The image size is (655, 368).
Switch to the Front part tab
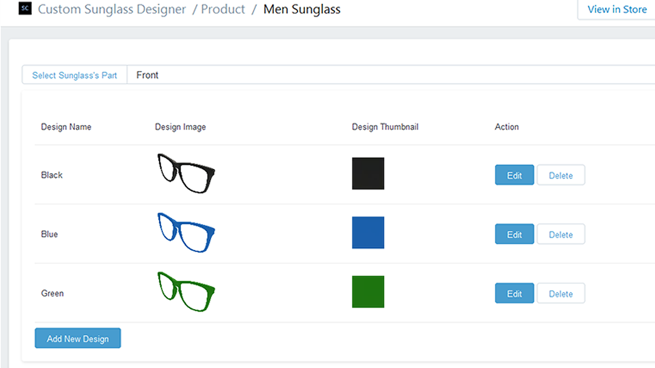pos(147,75)
